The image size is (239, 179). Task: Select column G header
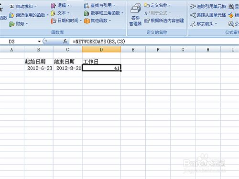183,50
